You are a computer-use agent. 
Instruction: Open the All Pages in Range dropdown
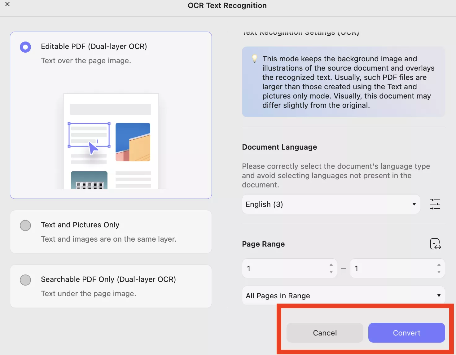pyautogui.click(x=343, y=296)
